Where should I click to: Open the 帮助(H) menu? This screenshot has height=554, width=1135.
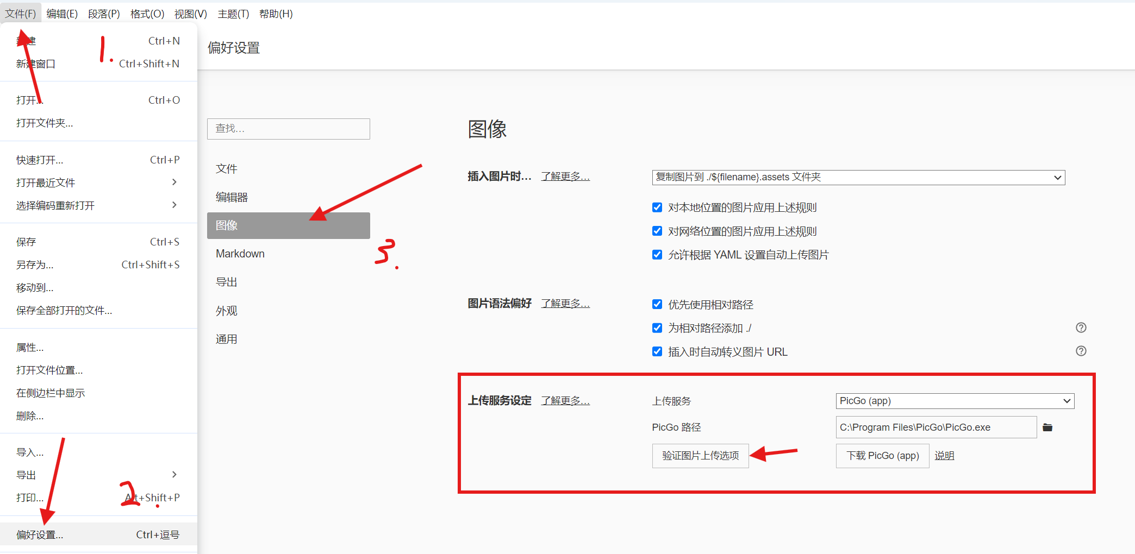[276, 14]
